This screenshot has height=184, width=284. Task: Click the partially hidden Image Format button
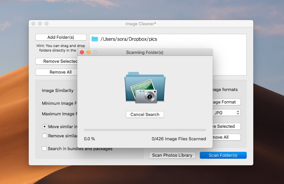(227, 102)
